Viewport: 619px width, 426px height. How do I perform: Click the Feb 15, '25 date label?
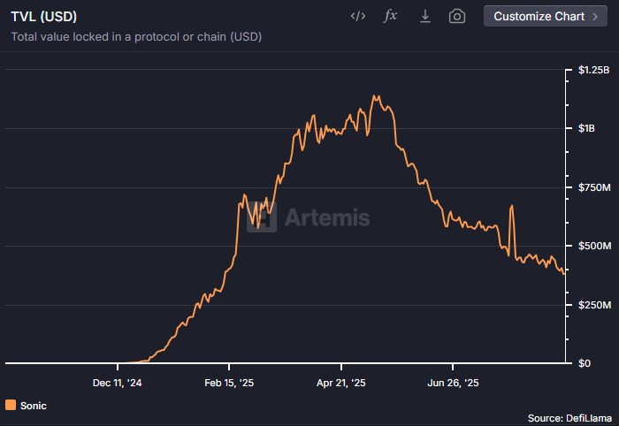(x=229, y=383)
